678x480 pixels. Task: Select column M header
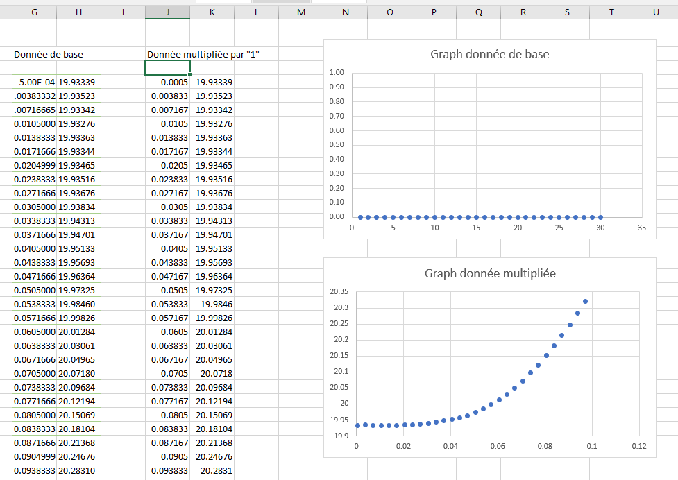(x=301, y=12)
